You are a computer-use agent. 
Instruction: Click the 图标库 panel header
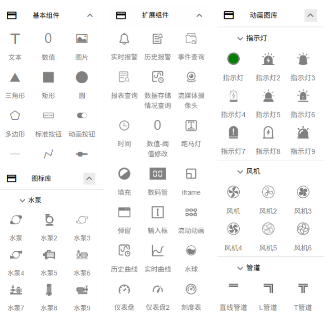click(41, 179)
